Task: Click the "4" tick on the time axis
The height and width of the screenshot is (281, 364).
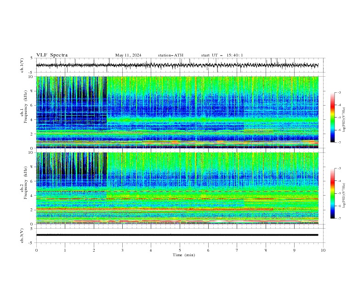Action: [151, 250]
